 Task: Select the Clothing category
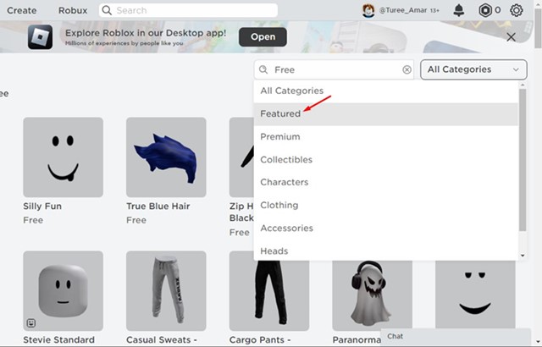[386, 205]
